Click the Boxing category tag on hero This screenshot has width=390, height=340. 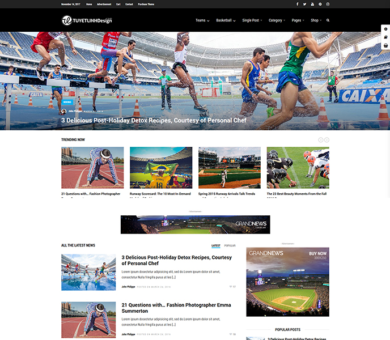coord(67,102)
